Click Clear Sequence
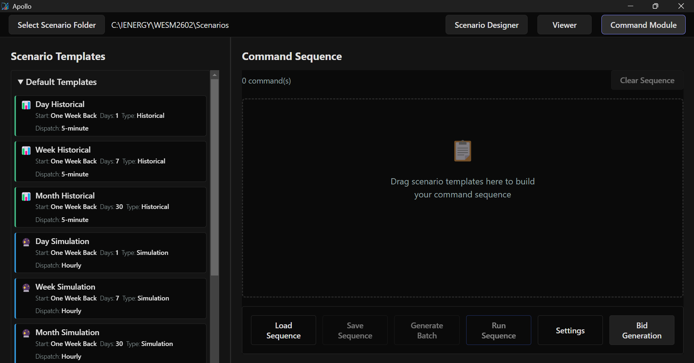Screen dimensions: 694x363 pos(647,80)
